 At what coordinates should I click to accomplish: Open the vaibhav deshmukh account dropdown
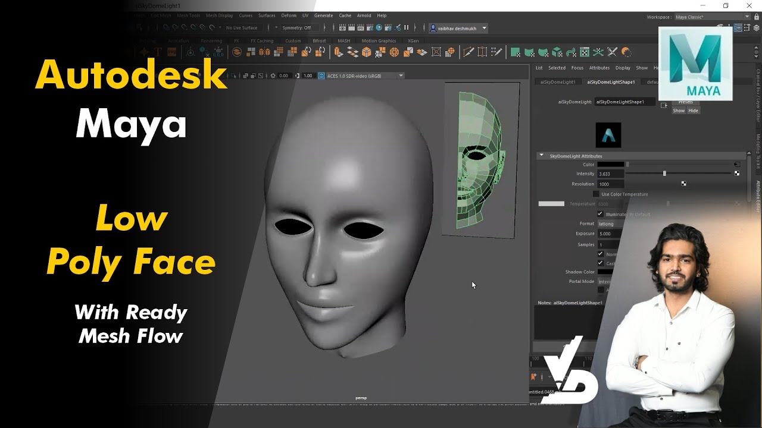pyautogui.click(x=458, y=27)
